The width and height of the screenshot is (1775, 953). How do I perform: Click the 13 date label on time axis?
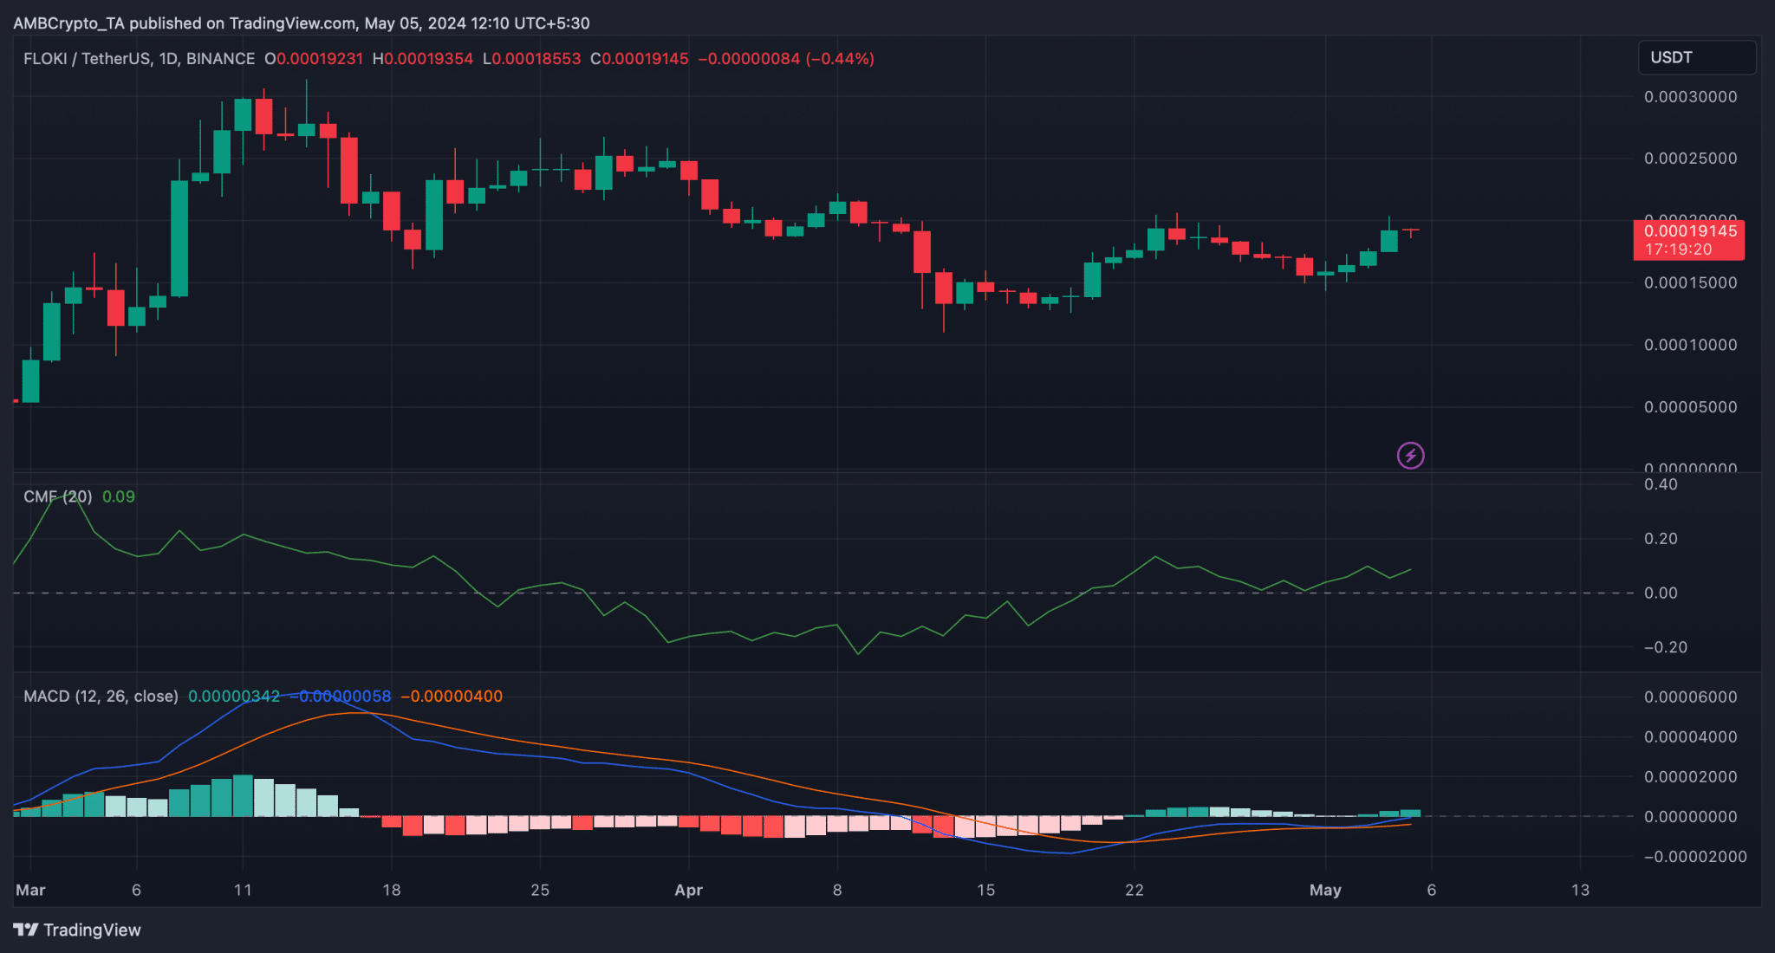pyautogui.click(x=1580, y=890)
